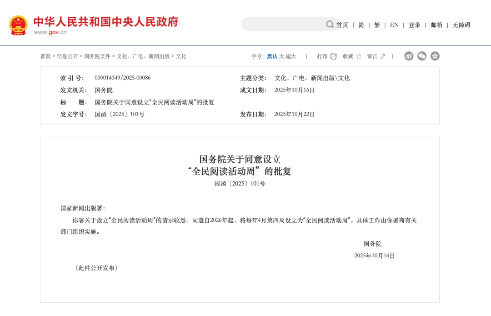Open the 邮箱 mailbox link
Viewport: 491px width, 316px height.
coord(436,25)
